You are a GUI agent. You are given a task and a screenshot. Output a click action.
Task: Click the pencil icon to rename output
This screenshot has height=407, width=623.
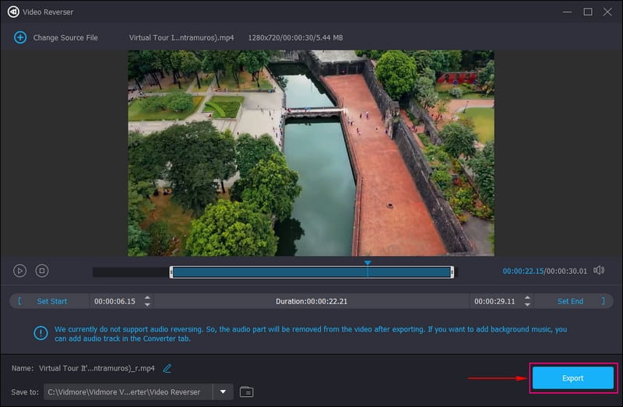(x=167, y=369)
